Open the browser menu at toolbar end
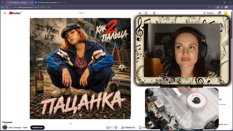 230,7
